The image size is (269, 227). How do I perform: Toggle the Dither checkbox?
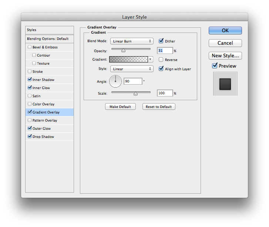[161, 41]
